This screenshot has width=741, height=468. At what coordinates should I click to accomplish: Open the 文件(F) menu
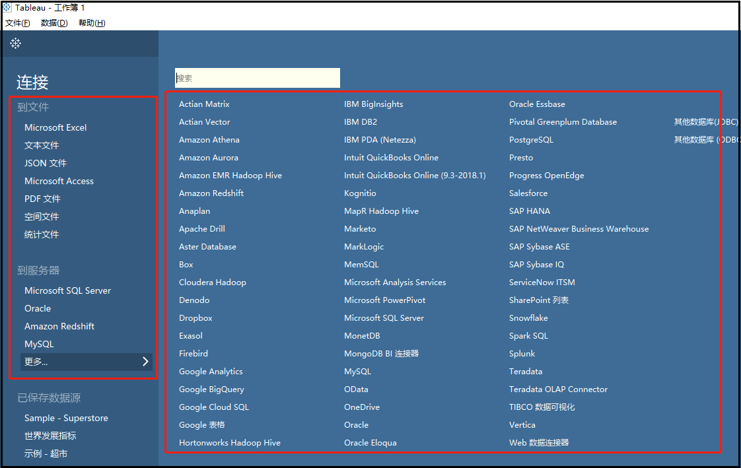(17, 22)
